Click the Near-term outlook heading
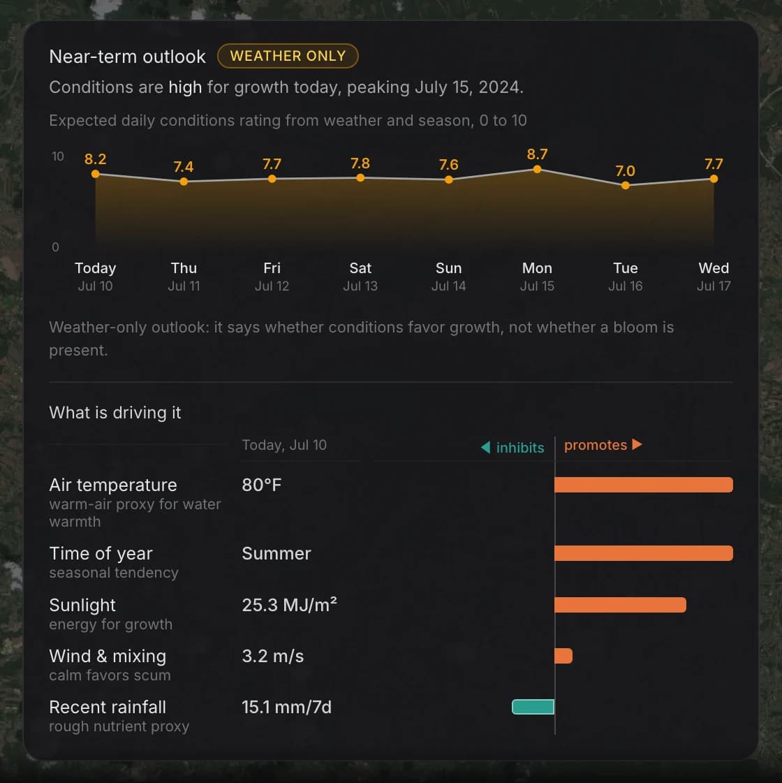Viewport: 782px width, 783px height. pos(127,57)
